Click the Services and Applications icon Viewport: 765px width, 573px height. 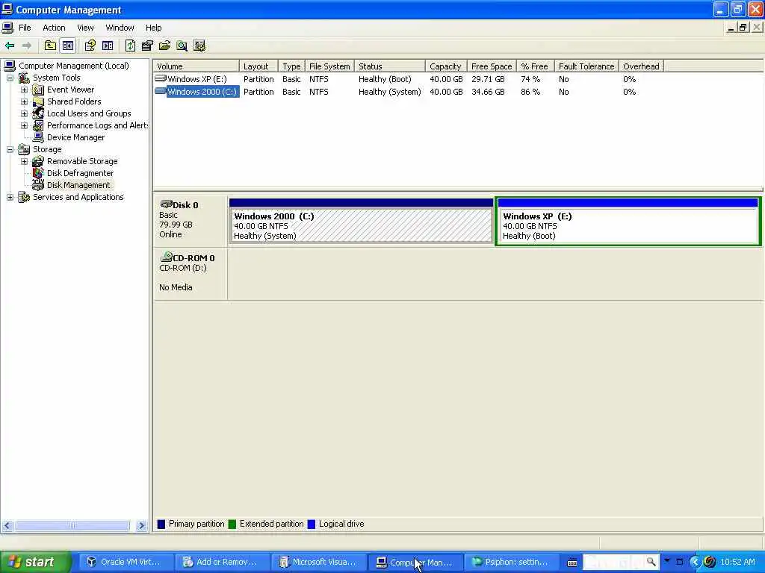click(23, 197)
